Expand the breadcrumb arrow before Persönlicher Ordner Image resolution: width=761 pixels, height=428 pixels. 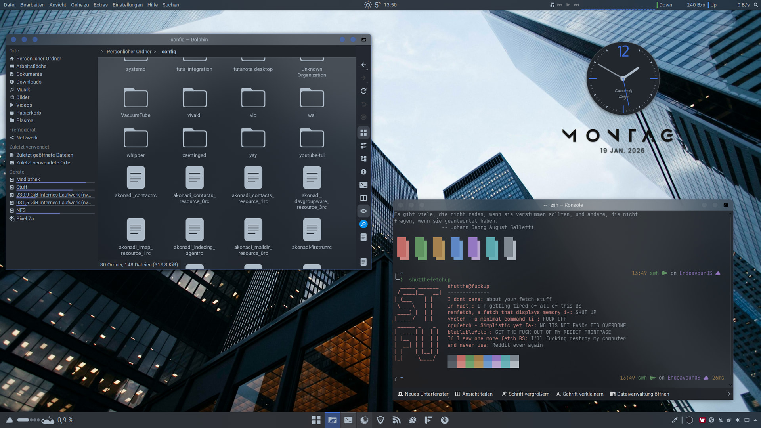click(102, 52)
